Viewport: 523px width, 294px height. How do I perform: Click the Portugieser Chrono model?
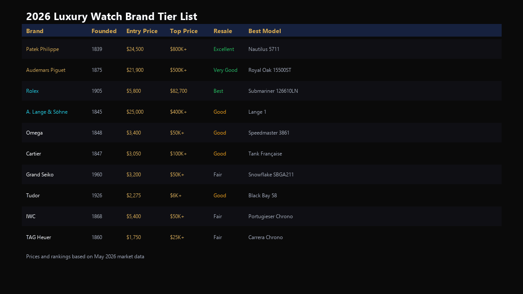tap(271, 216)
